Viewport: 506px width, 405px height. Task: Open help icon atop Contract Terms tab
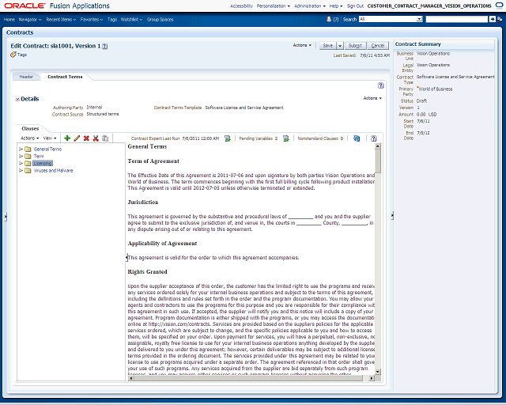(x=381, y=85)
